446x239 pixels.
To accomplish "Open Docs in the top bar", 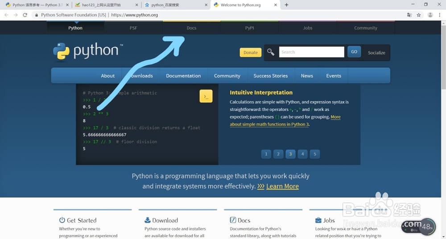I will (x=191, y=28).
